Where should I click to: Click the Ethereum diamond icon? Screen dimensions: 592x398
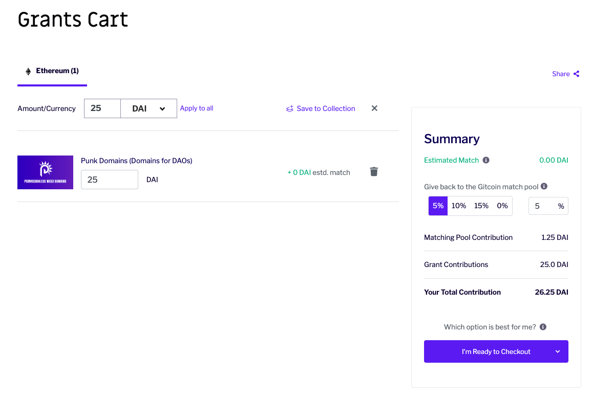(28, 71)
